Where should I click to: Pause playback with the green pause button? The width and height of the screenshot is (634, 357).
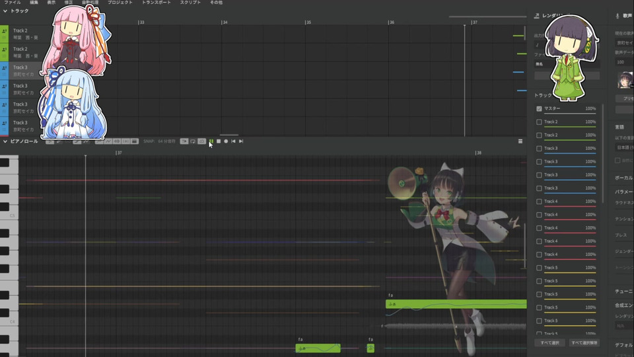coord(211,141)
